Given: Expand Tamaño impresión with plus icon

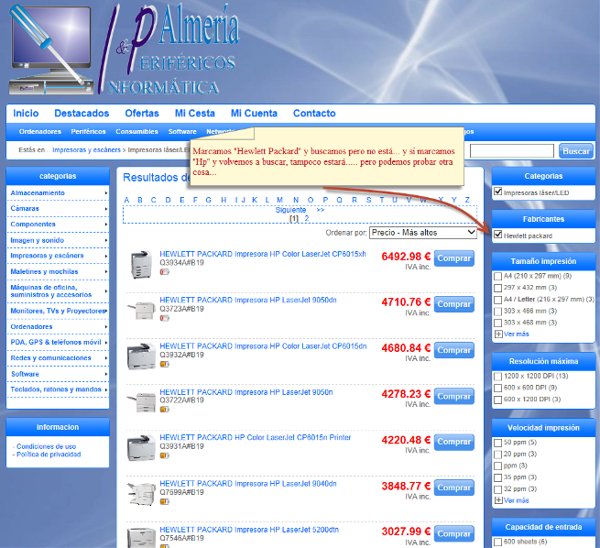Looking at the screenshot, I should tap(498, 334).
